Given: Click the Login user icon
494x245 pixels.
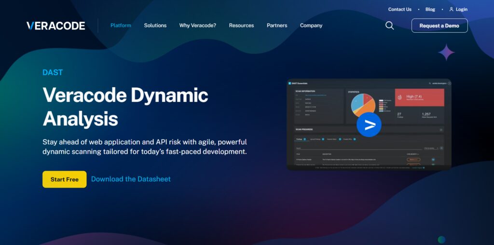Looking at the screenshot, I should pos(451,10).
